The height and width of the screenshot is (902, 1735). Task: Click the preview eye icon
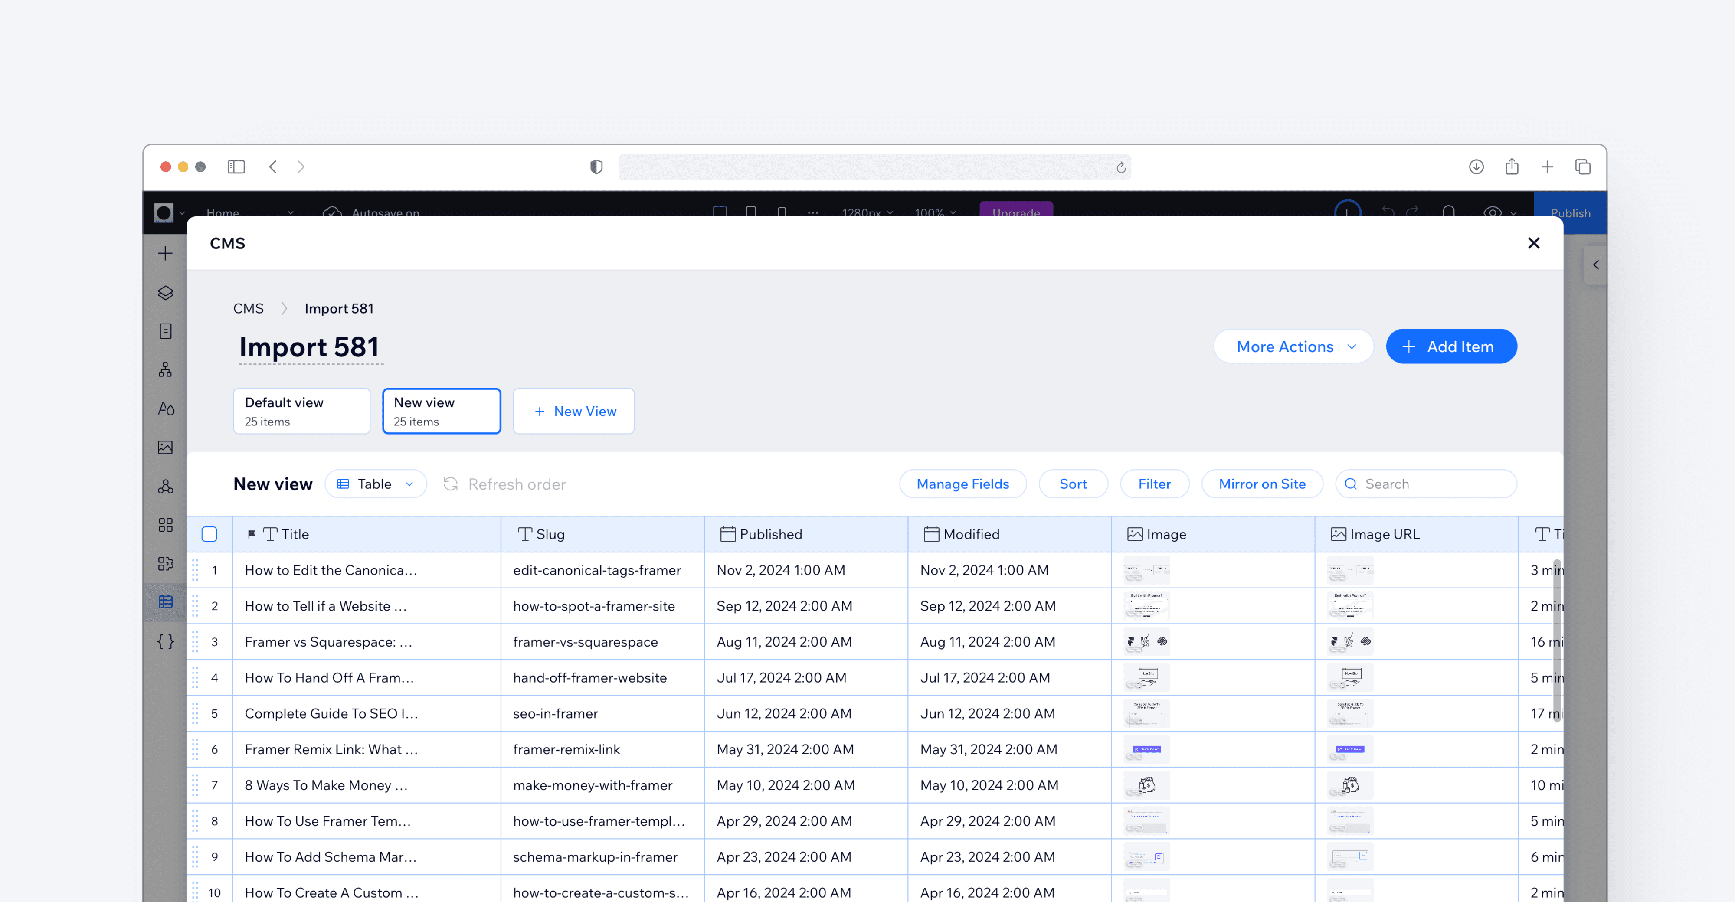(1492, 212)
